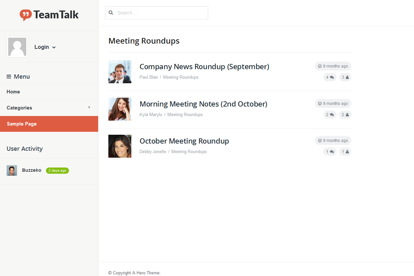Click Debby Jonelle's avatar thumbnail

(x=120, y=146)
